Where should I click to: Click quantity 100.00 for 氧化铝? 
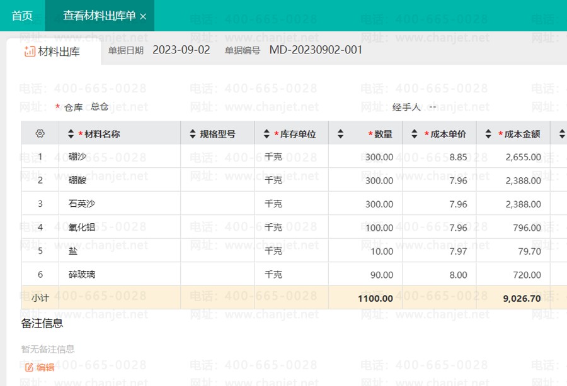click(x=379, y=228)
